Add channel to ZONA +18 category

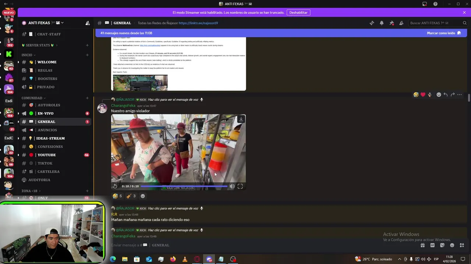coord(87,191)
